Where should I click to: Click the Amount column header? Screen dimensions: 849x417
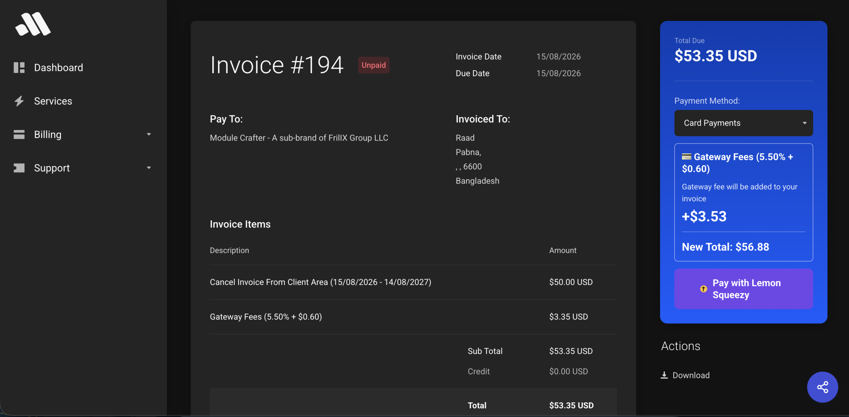point(562,251)
